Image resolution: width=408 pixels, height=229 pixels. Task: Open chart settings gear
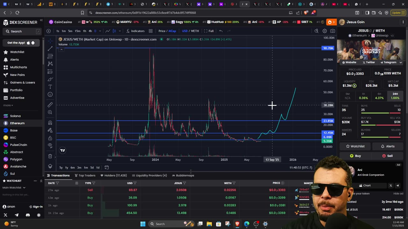pos(324,31)
